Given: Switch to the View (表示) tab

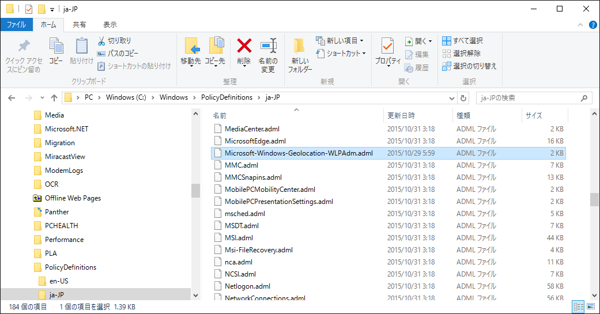Looking at the screenshot, I should coord(110,25).
